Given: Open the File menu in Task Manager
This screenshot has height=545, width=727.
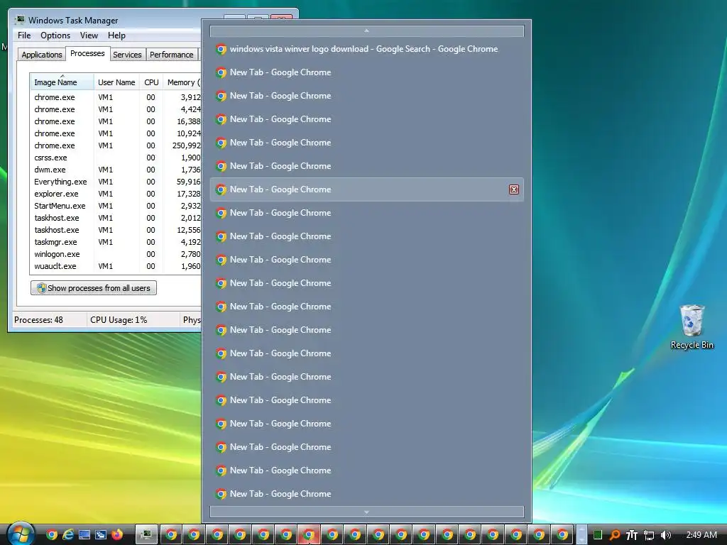Looking at the screenshot, I should tap(24, 35).
